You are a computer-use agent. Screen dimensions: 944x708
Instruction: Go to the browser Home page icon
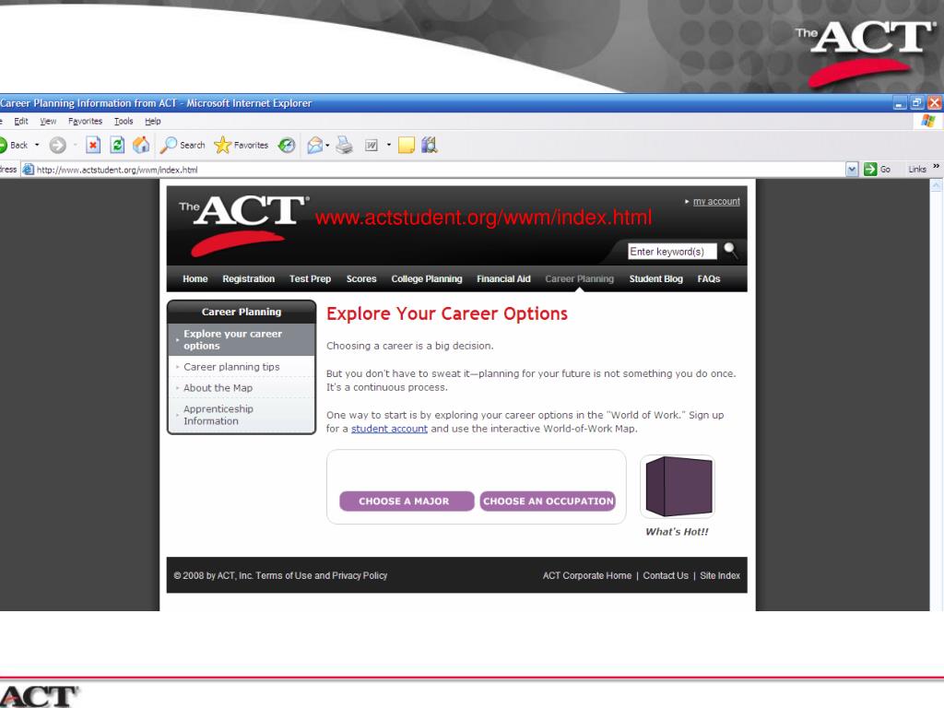141,145
